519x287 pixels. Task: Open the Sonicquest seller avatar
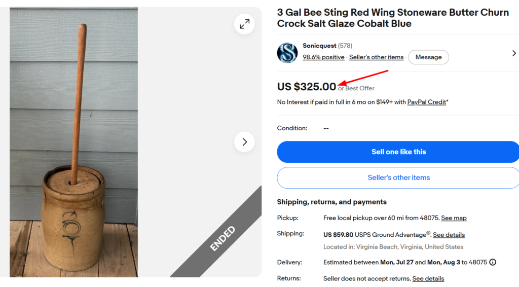pos(287,53)
